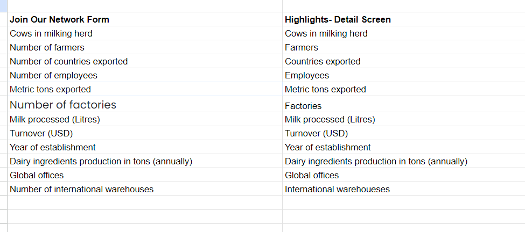Select "Cows in milking herd" under Join Our Network Form
525x232 pixels.
51,33
